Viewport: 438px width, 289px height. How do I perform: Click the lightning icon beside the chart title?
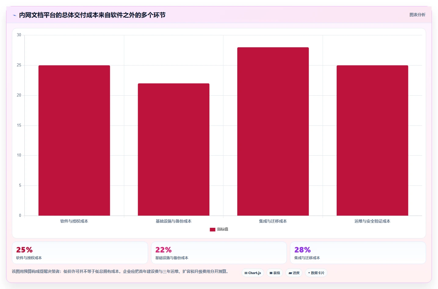pos(14,15)
